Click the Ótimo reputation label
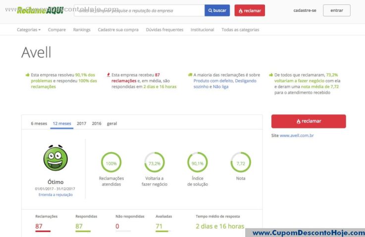The image size is (365, 237). [55, 182]
